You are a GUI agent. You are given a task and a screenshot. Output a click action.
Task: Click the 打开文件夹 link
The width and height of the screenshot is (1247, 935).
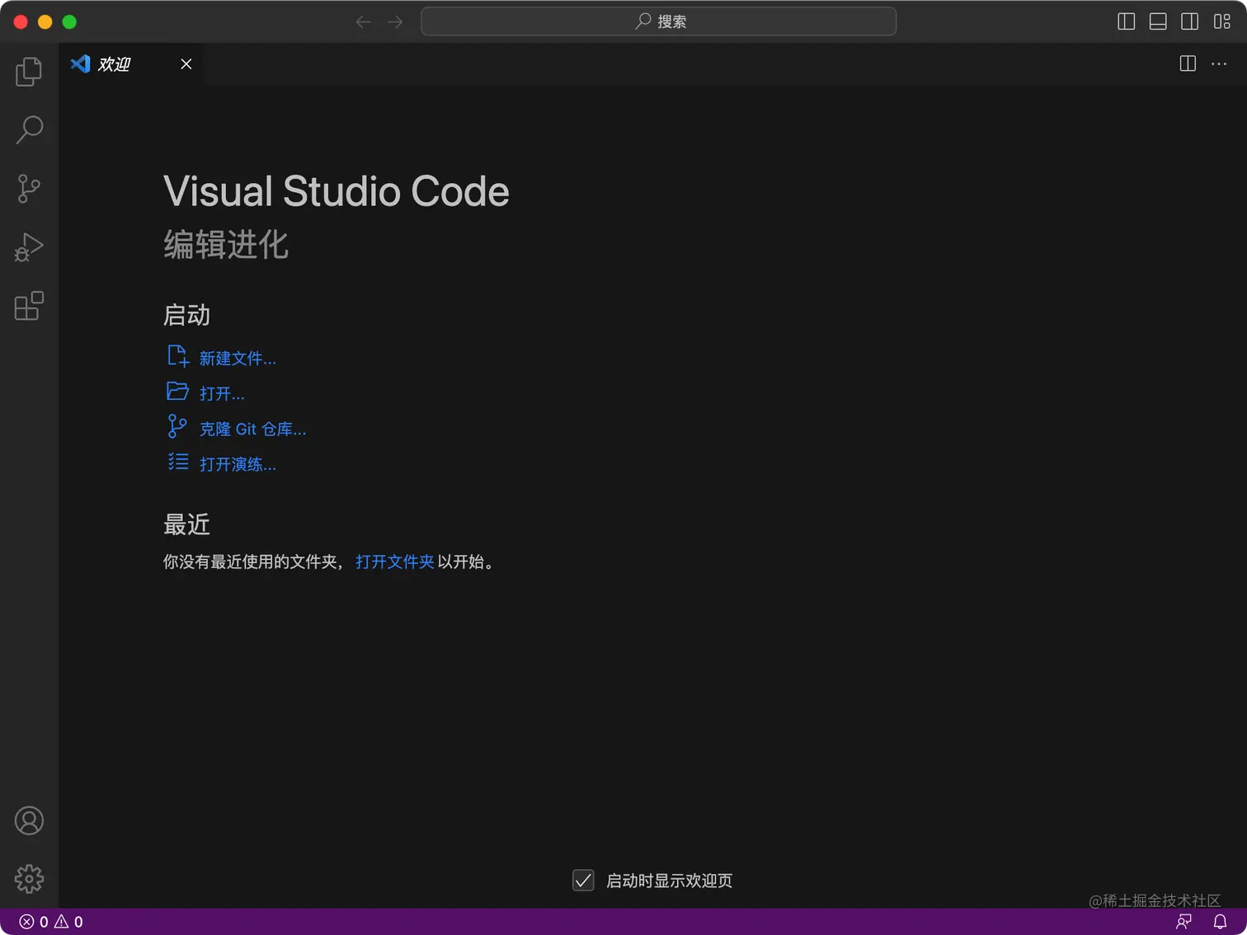click(394, 562)
